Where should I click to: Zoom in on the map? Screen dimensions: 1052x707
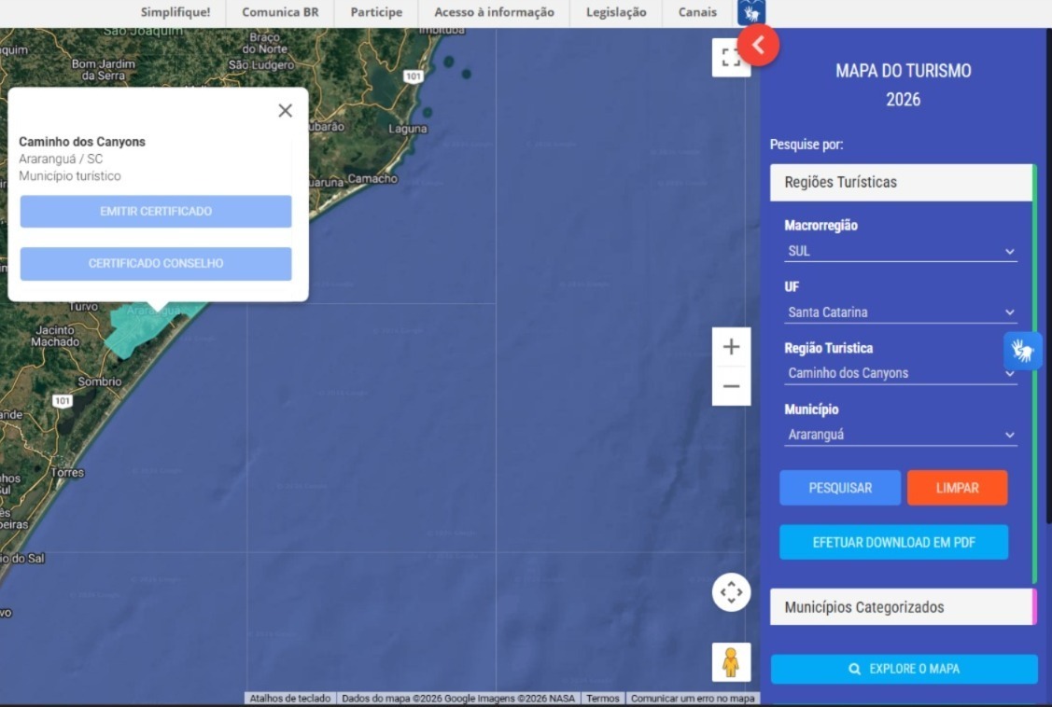tap(731, 347)
